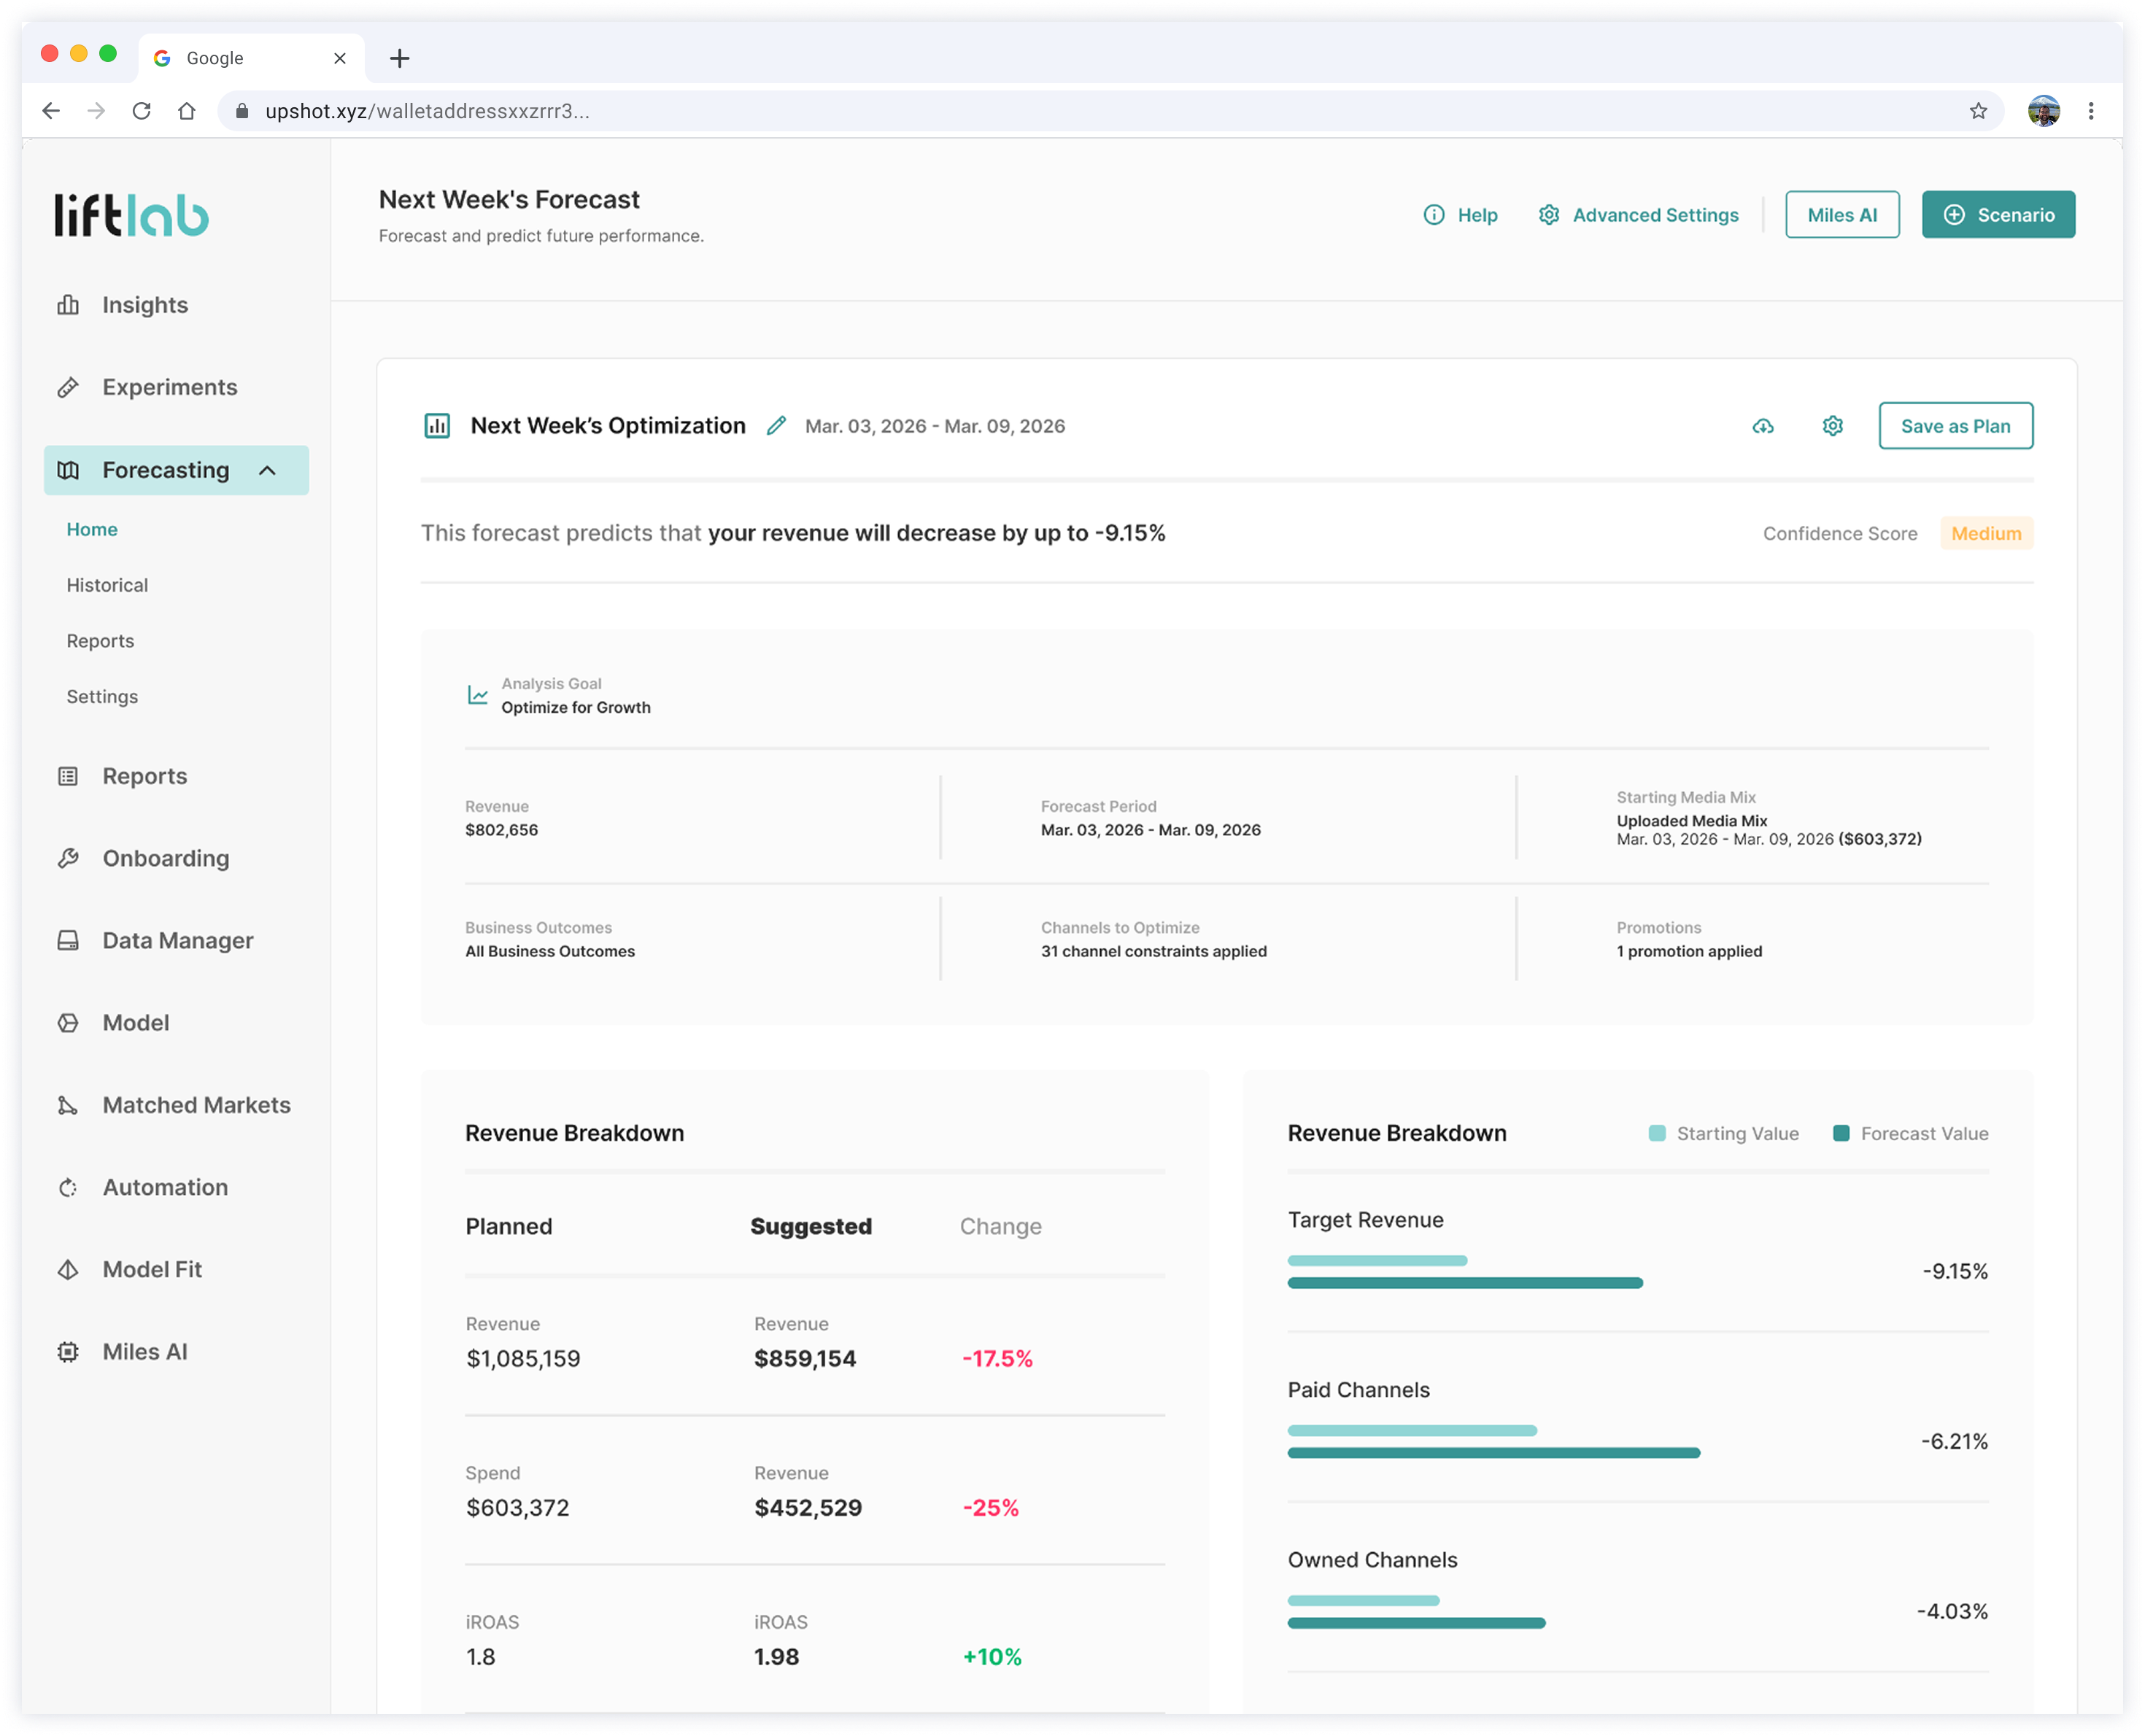Viewport: 2145px width, 1736px height.
Task: Go to Experiments in the sidebar
Action: click(169, 387)
